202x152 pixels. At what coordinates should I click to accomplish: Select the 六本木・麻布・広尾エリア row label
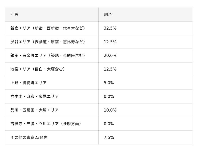pyautogui.click(x=35, y=97)
